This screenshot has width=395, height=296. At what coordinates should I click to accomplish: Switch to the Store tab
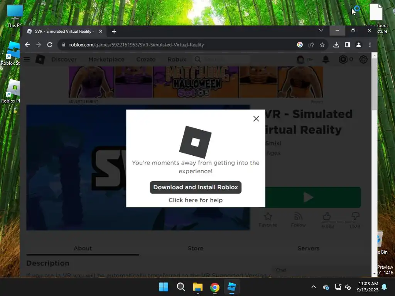point(196,249)
